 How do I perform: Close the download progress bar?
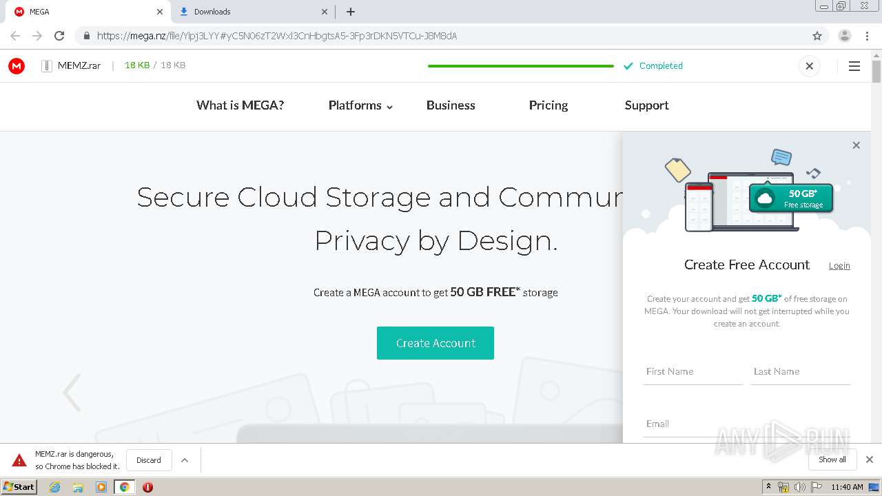(809, 66)
